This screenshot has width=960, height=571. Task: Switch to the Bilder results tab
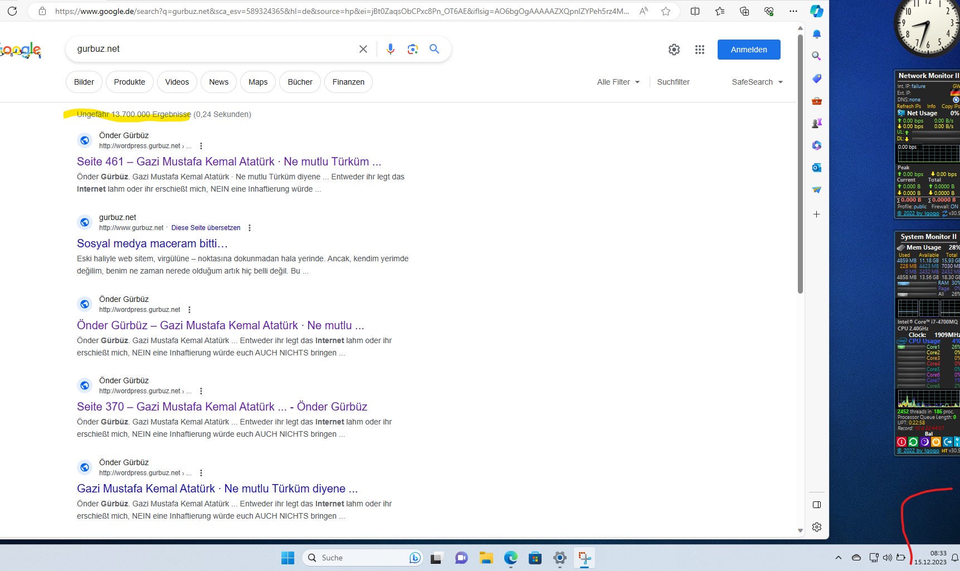click(x=84, y=82)
